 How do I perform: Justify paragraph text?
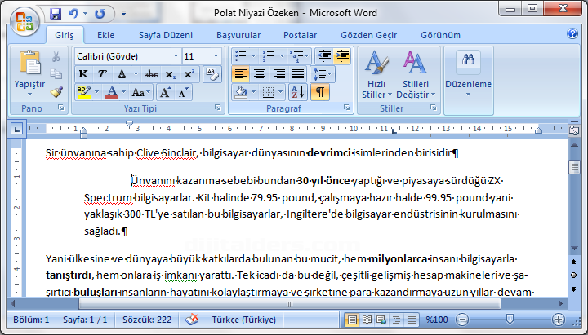coord(298,74)
